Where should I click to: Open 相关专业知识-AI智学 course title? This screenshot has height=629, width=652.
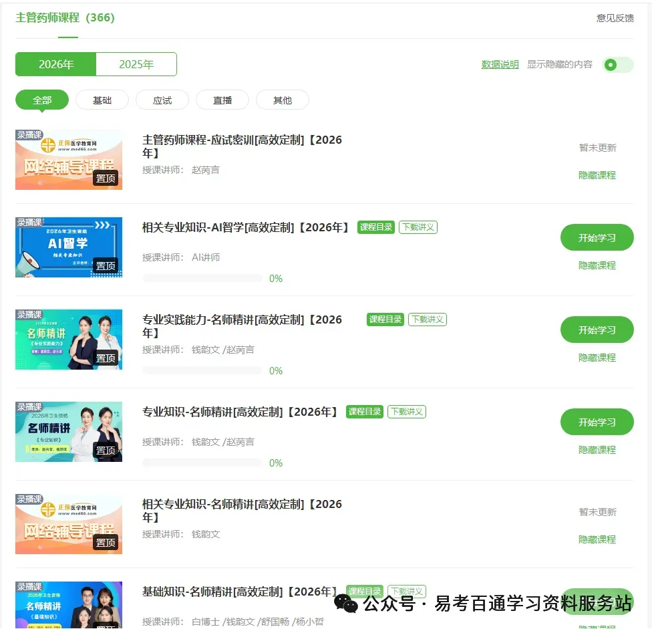pos(246,227)
